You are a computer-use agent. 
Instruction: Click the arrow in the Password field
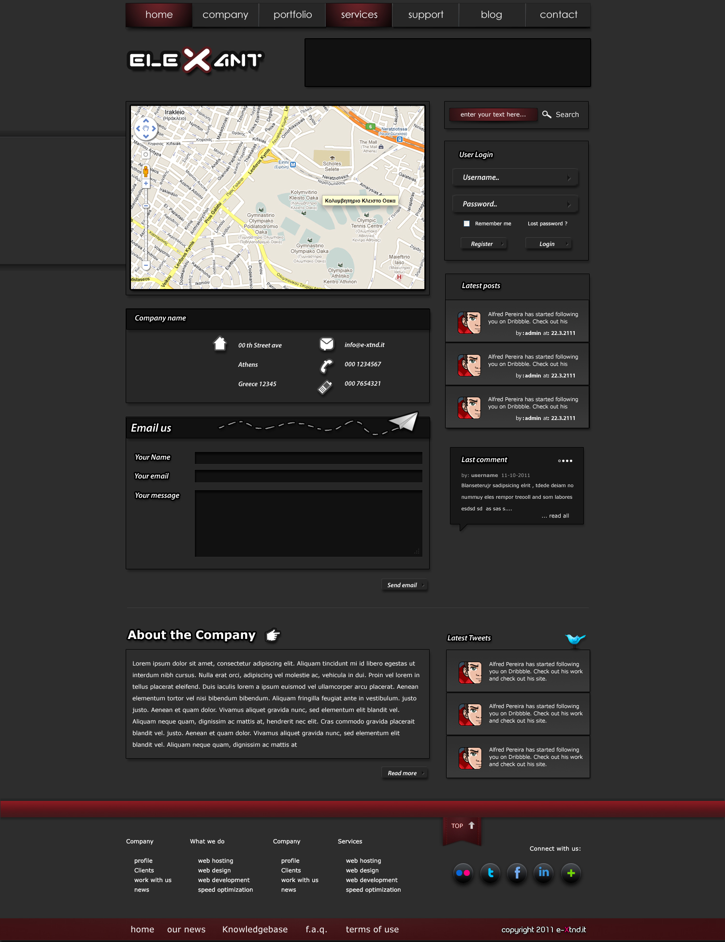click(x=569, y=204)
